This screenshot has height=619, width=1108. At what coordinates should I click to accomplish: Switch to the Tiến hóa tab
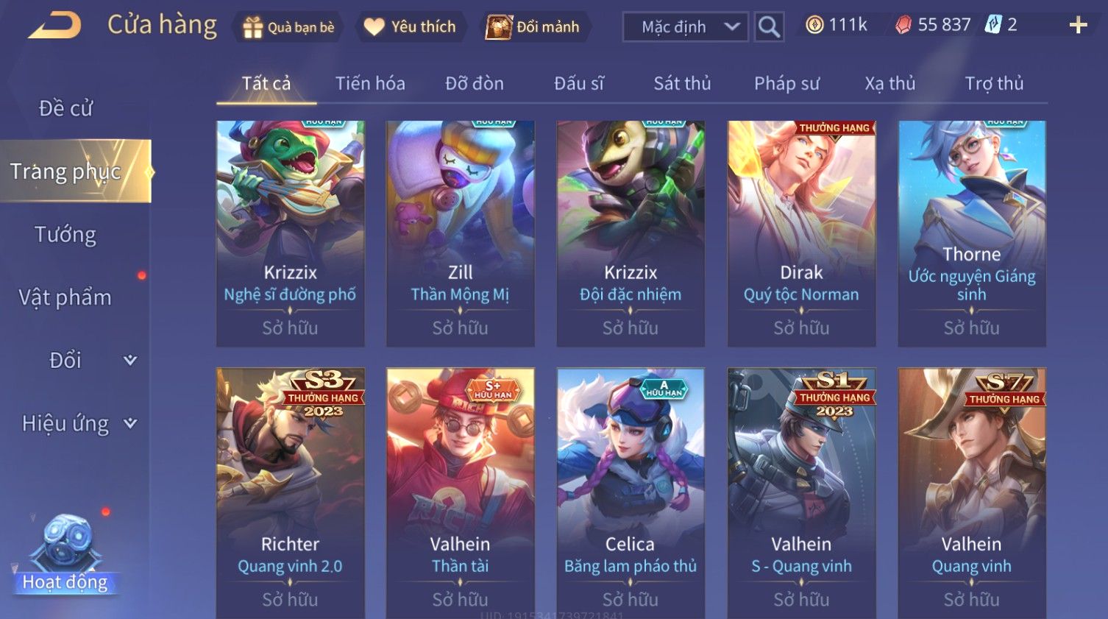pyautogui.click(x=370, y=83)
